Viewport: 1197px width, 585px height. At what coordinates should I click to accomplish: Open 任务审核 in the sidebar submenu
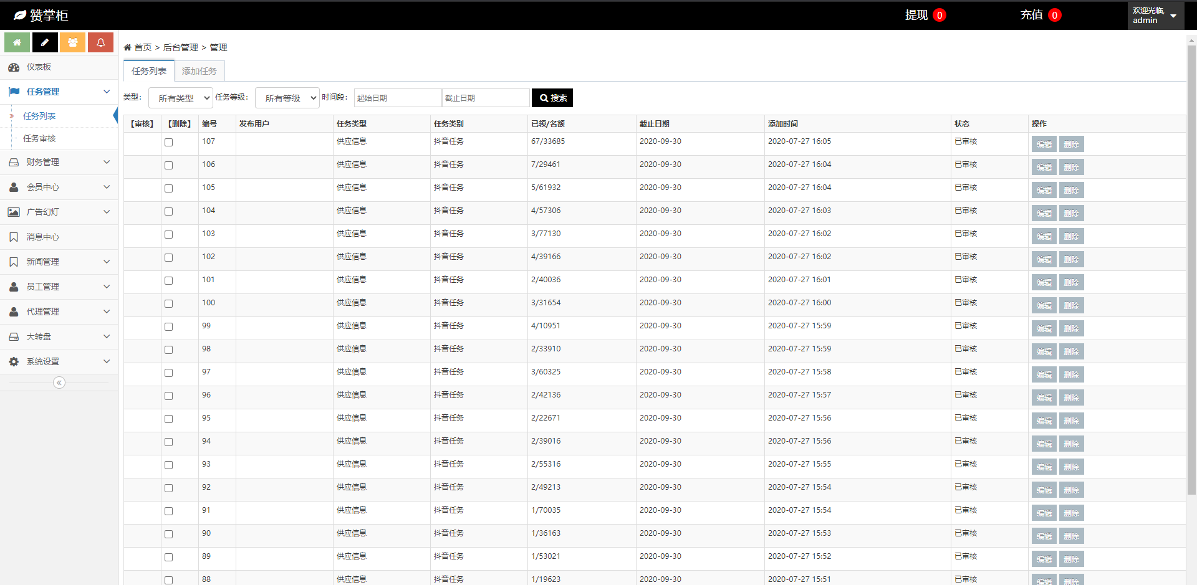tap(39, 138)
